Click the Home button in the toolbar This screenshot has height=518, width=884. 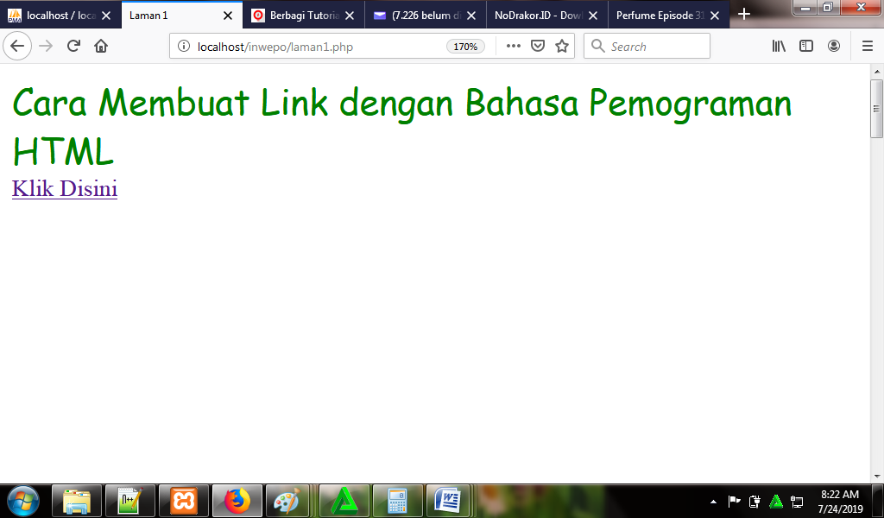(99, 46)
